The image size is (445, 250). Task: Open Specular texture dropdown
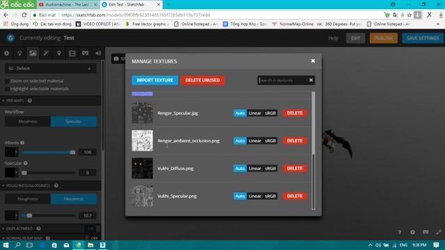[11, 173]
